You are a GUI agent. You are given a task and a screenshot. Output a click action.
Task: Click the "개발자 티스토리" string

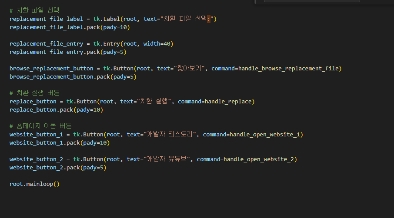[170, 134]
